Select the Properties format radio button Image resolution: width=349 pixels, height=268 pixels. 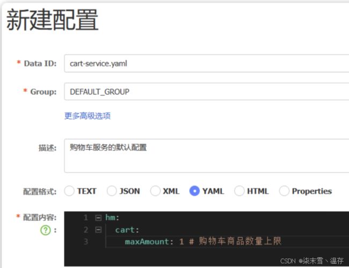click(x=284, y=191)
